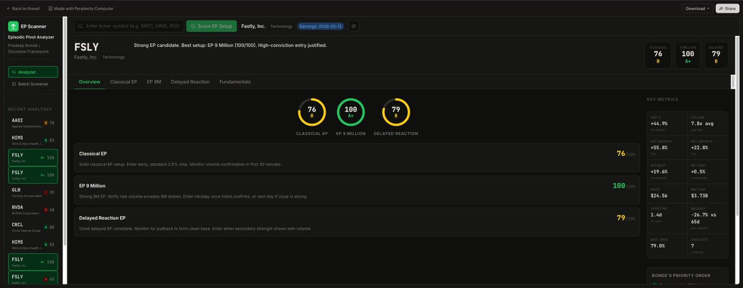Click the large FSLY ticker heading

coord(87,47)
